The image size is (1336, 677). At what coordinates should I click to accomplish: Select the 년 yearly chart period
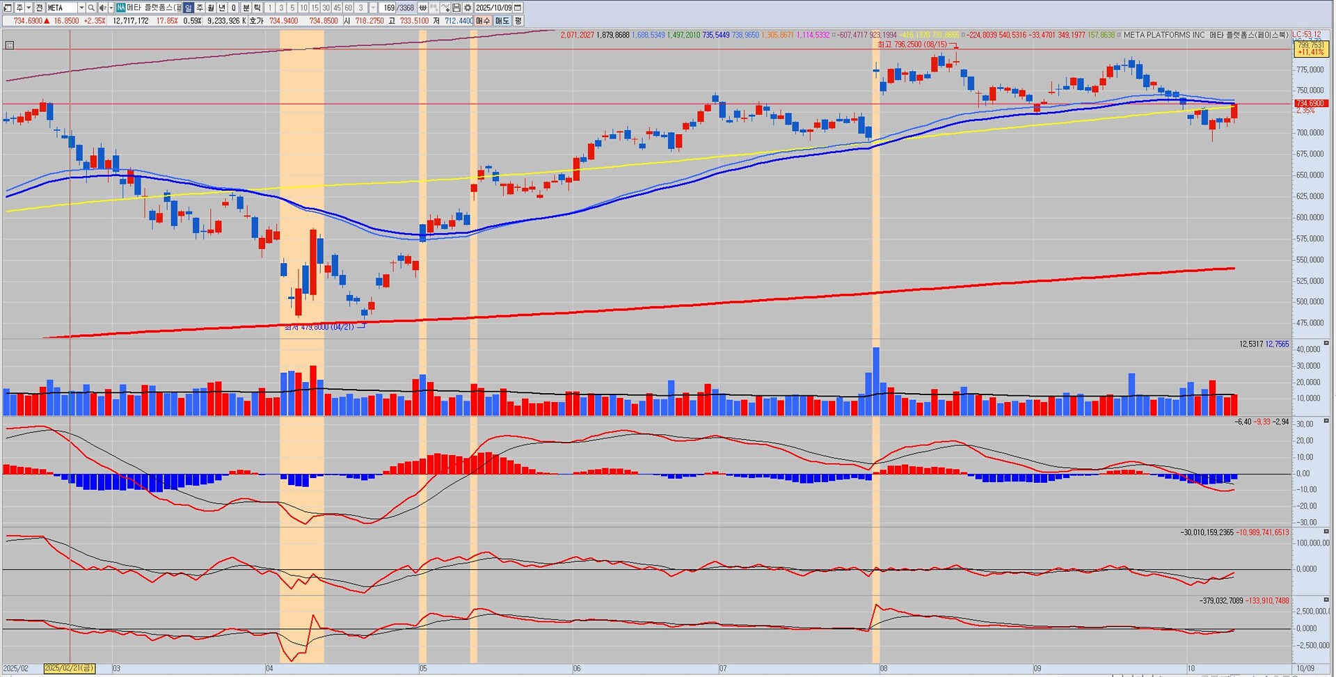222,8
